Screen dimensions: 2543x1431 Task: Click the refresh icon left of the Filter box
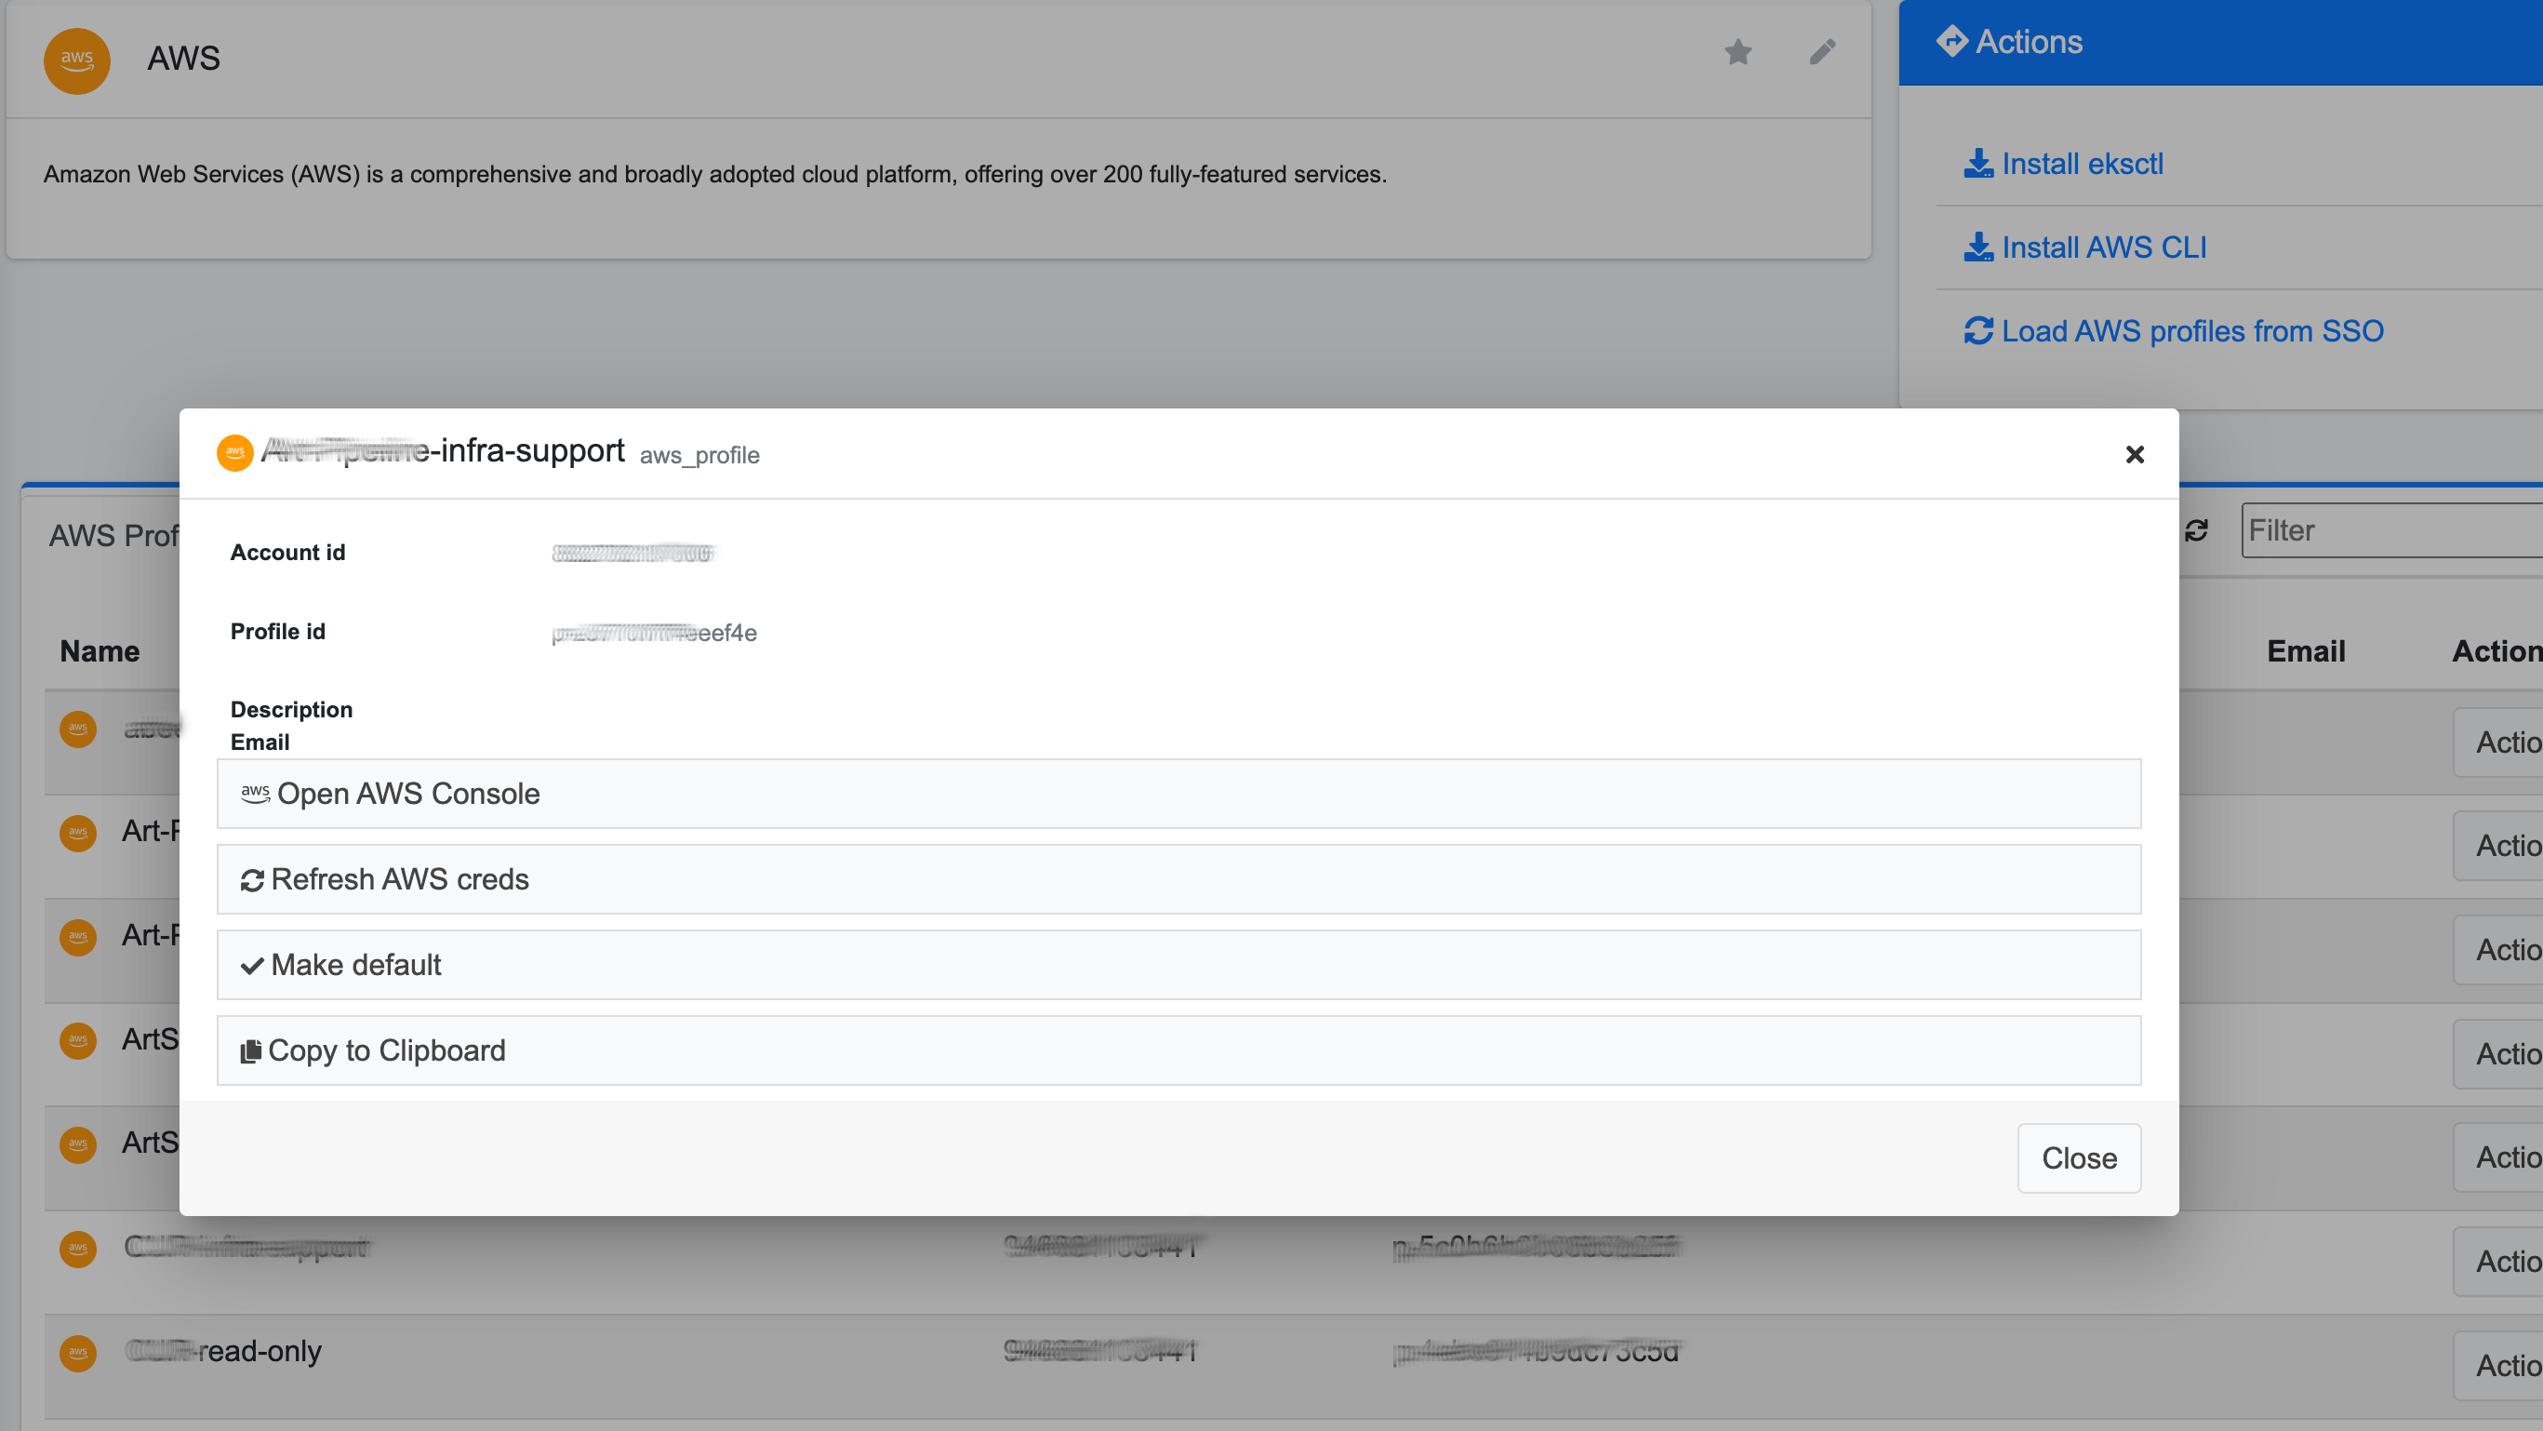pyautogui.click(x=2195, y=530)
